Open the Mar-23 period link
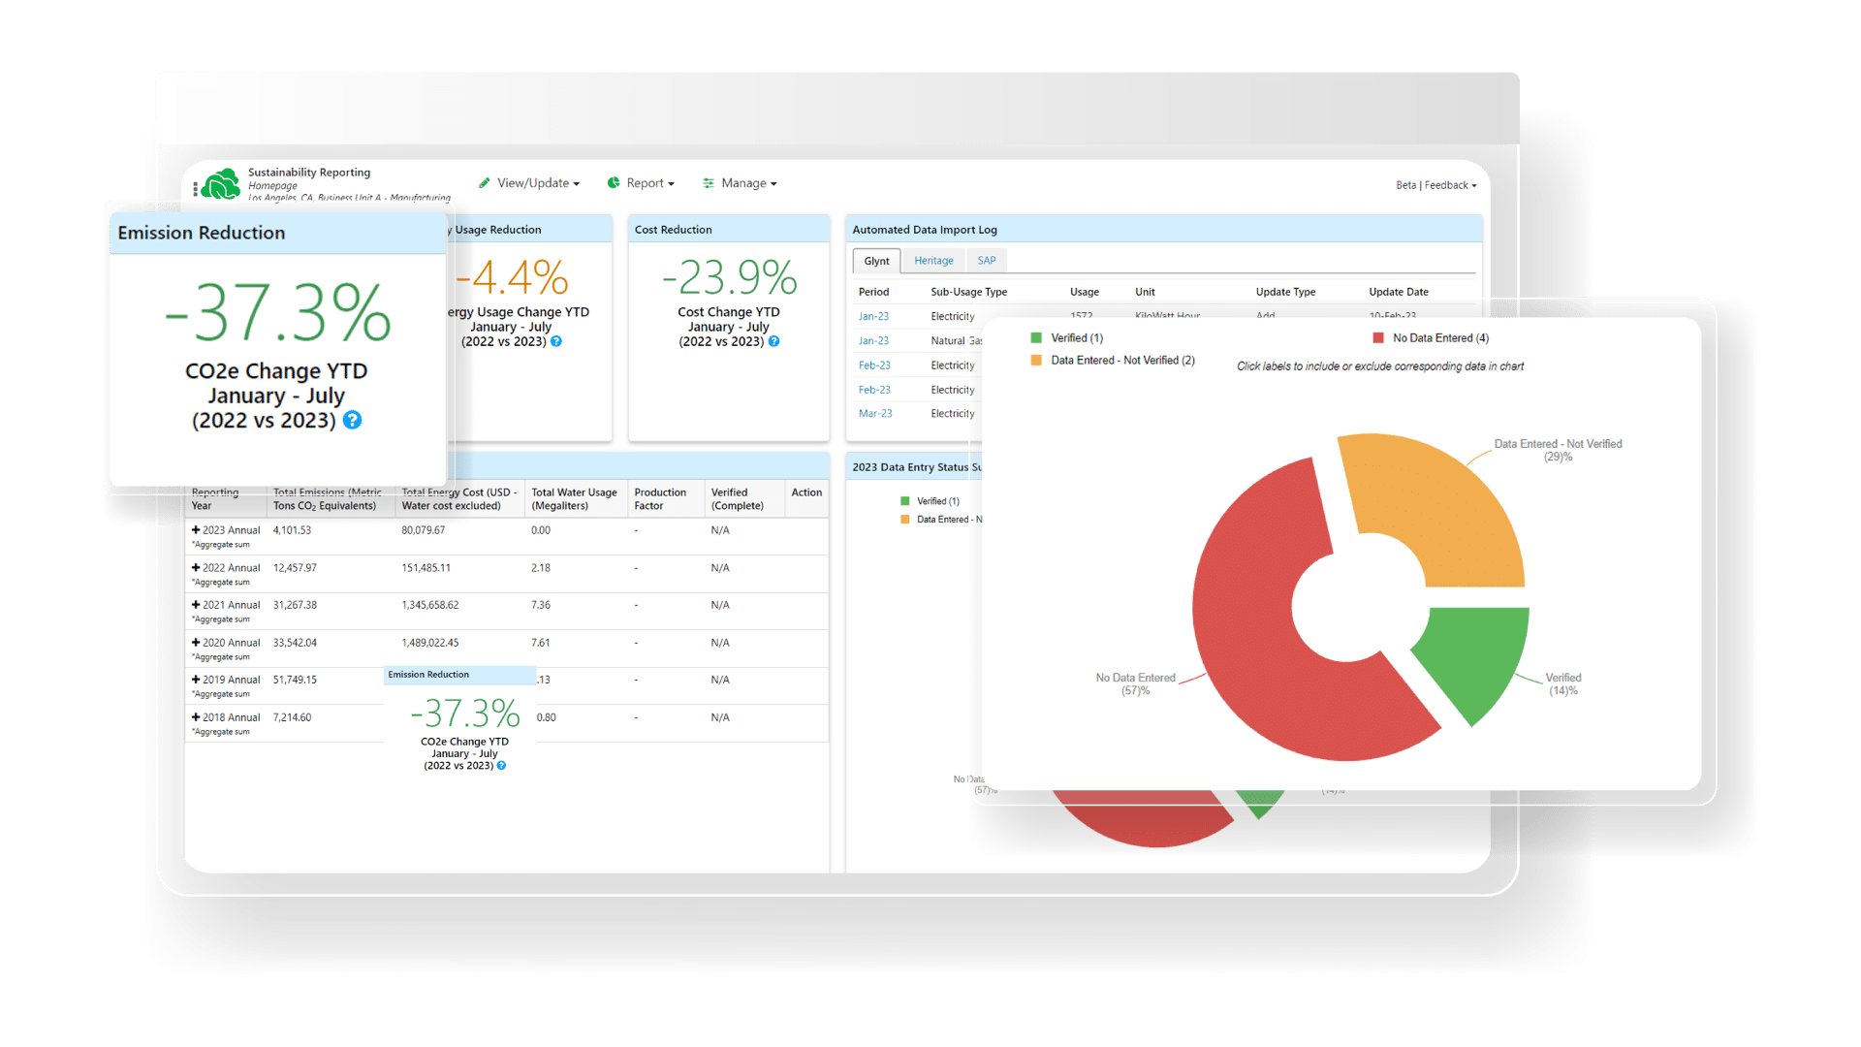The image size is (1861, 1047). 875,413
